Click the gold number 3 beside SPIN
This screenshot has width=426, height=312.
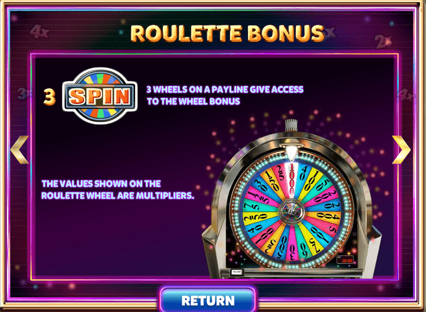coord(49,97)
